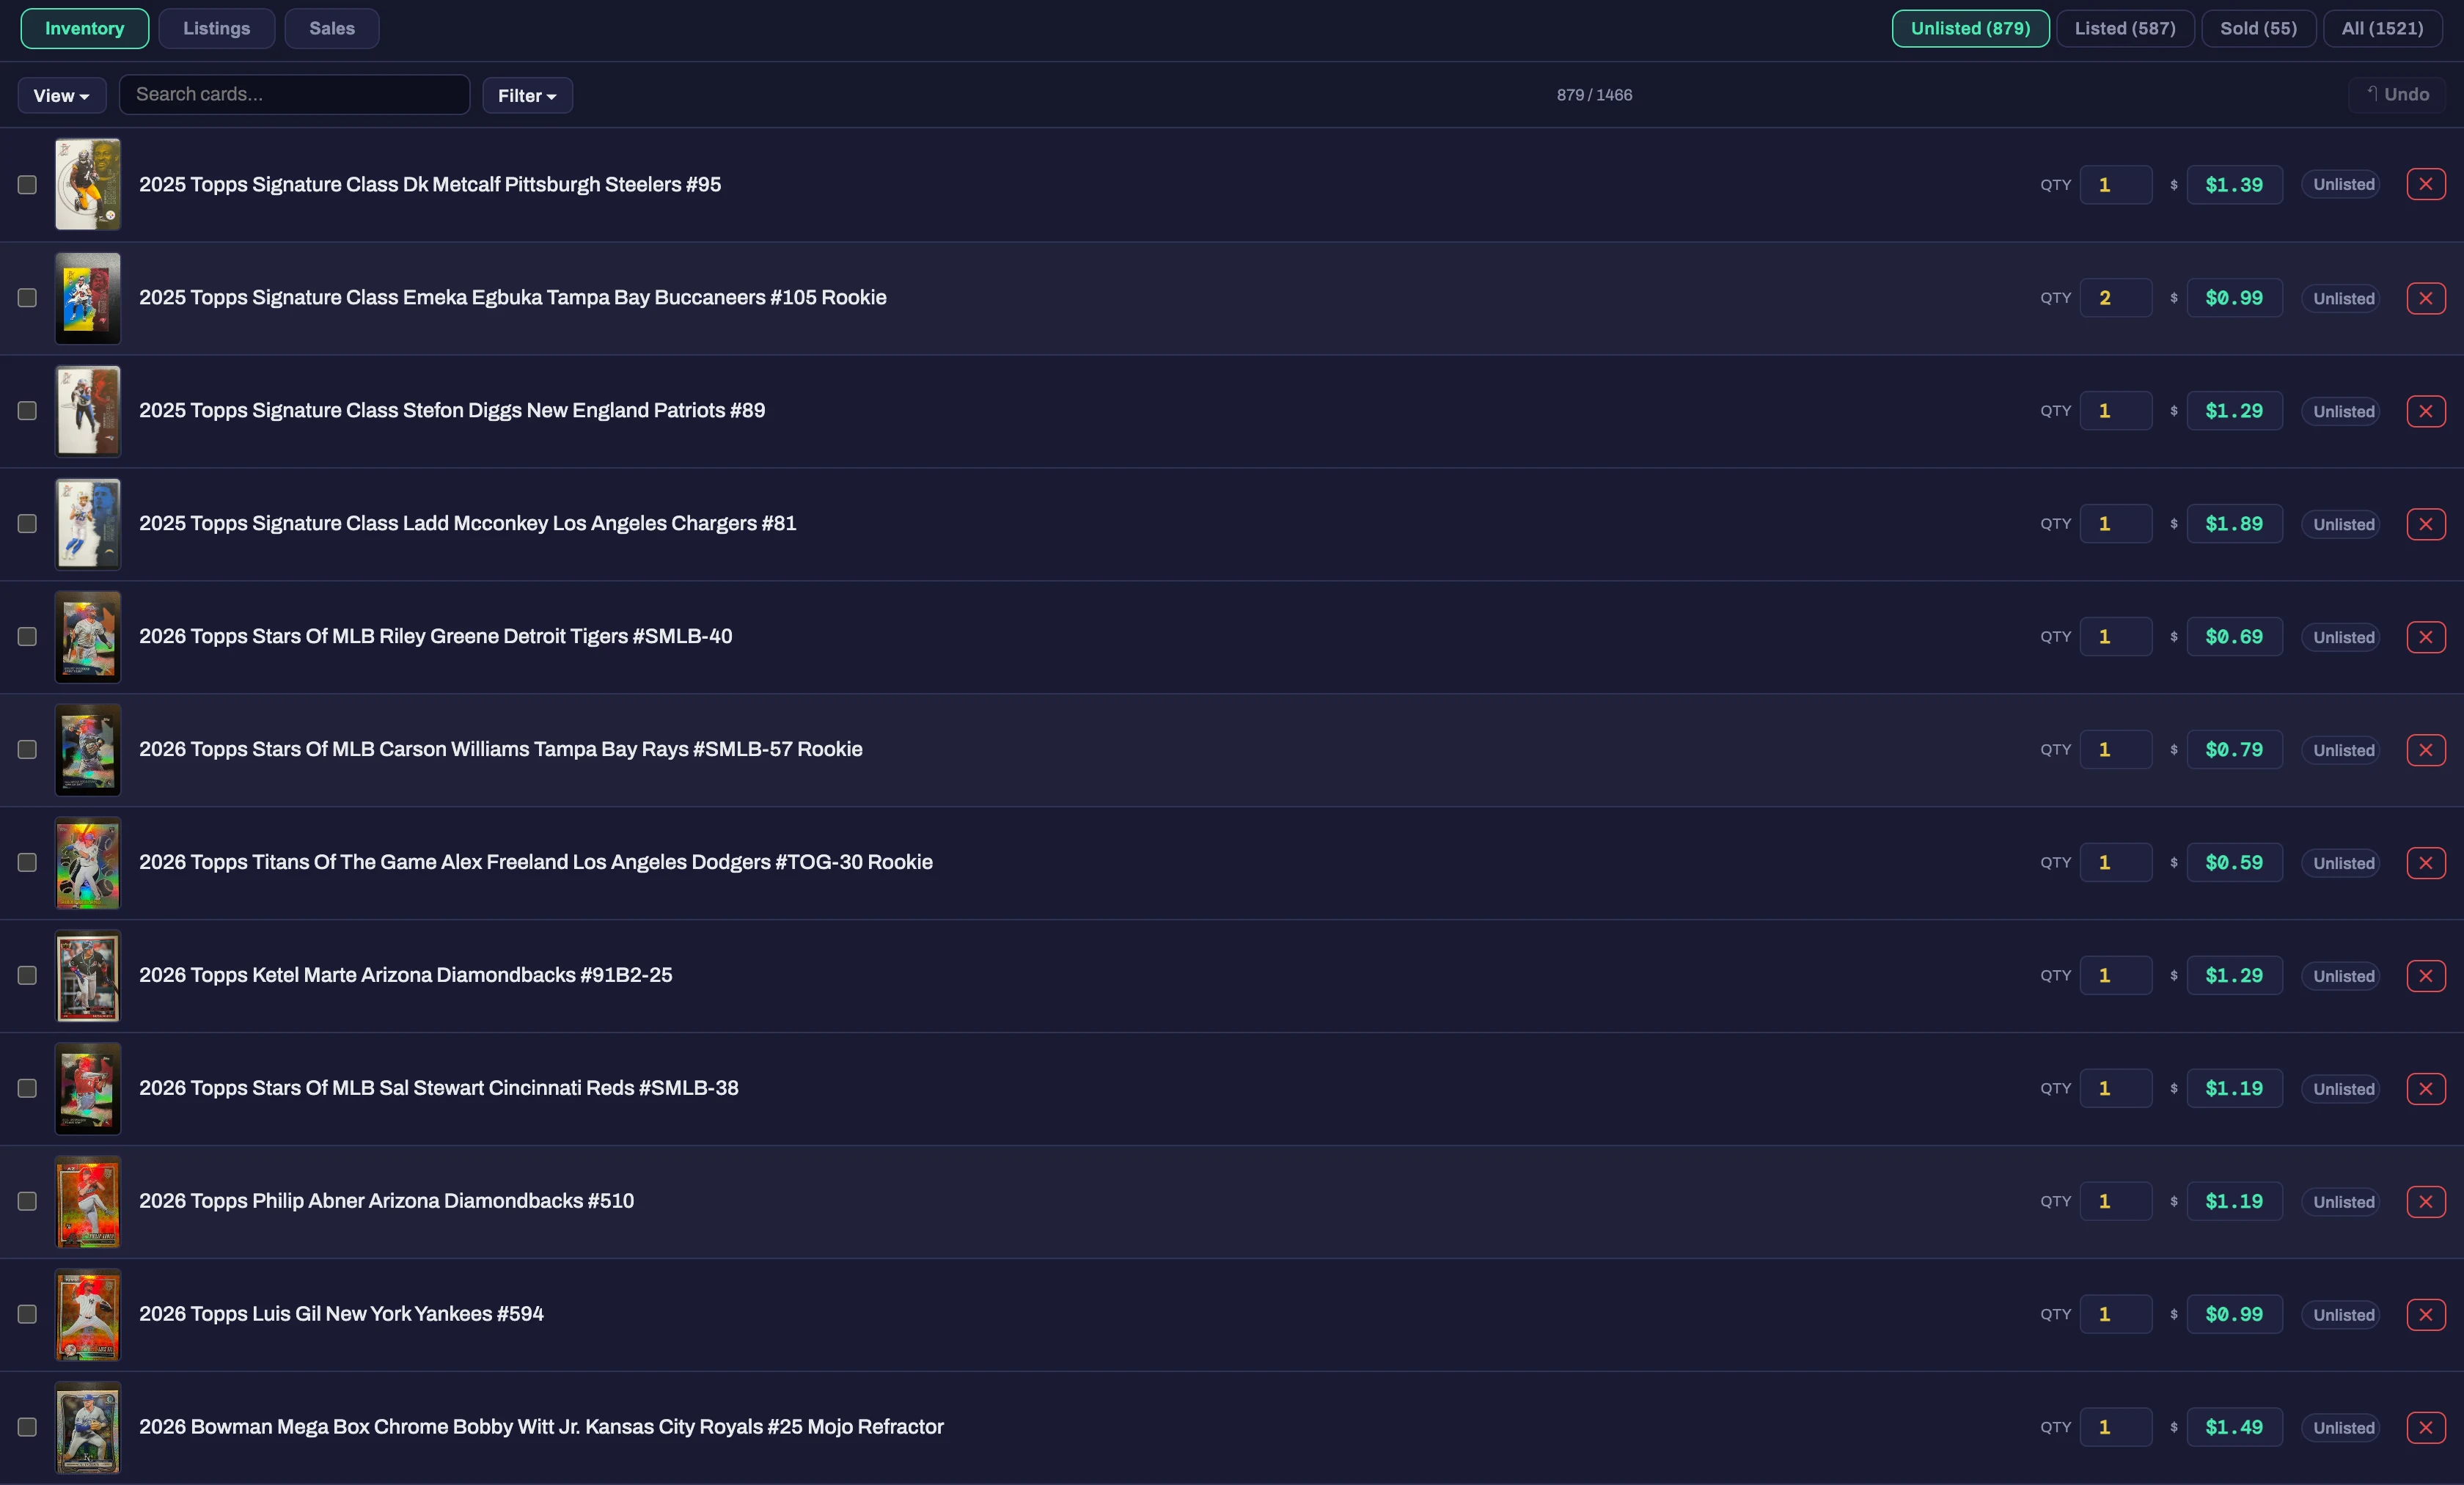Check the Bobby Witt Jr. card checkbox
The height and width of the screenshot is (1485, 2464).
(27, 1428)
